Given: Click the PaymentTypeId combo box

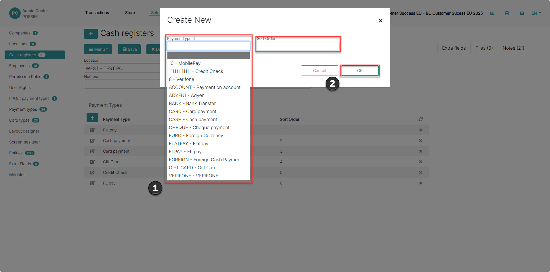Looking at the screenshot, I should pyautogui.click(x=209, y=46).
